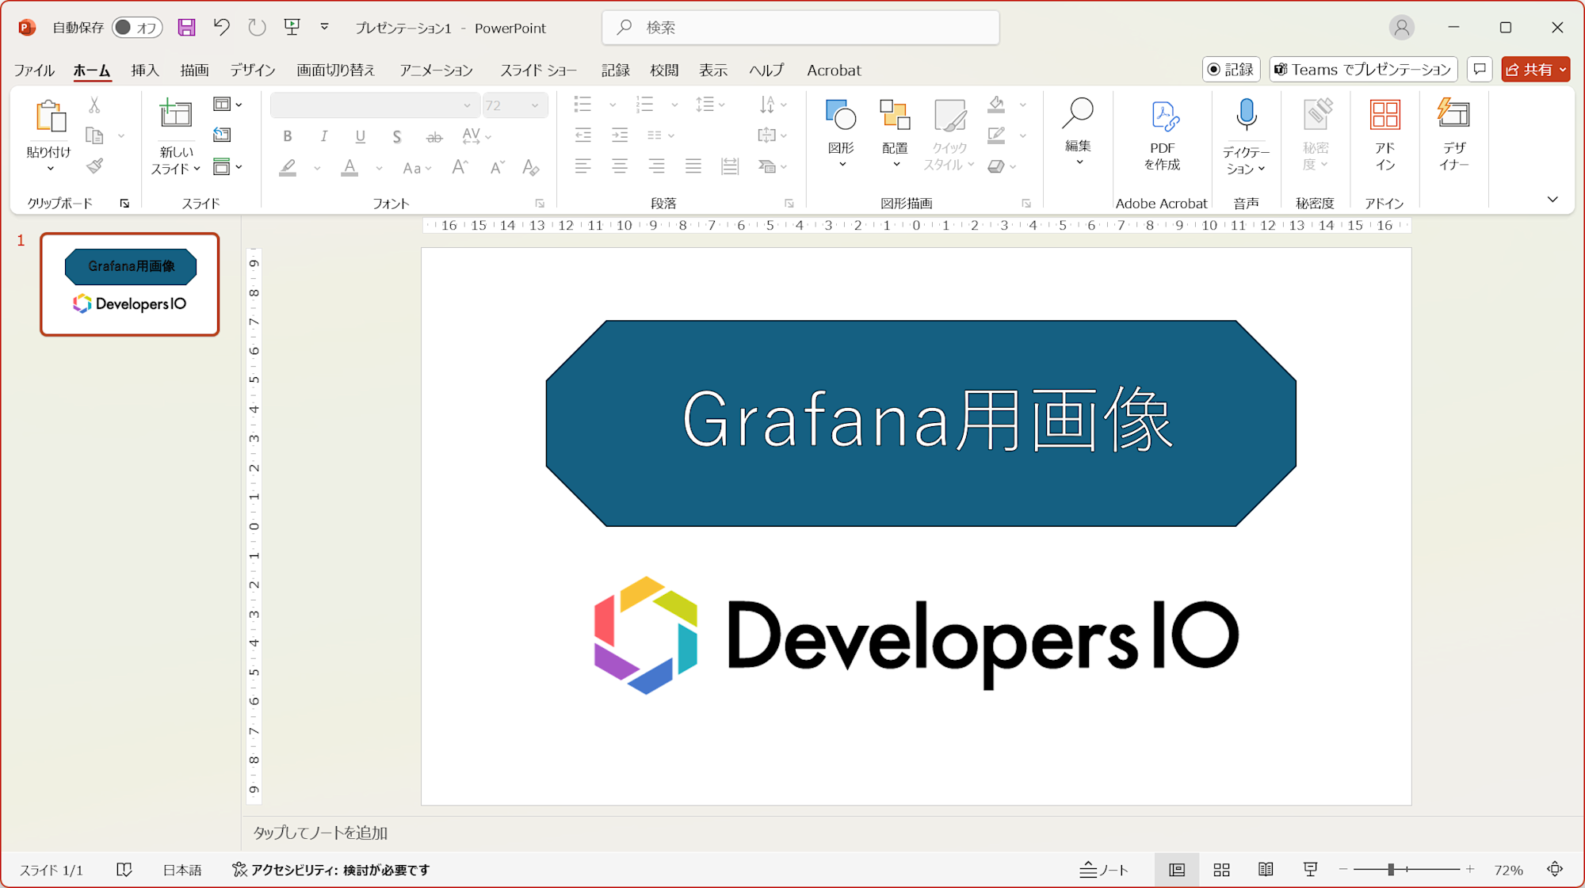Click the Cut scissors icon
1585x888 pixels.
coord(94,105)
